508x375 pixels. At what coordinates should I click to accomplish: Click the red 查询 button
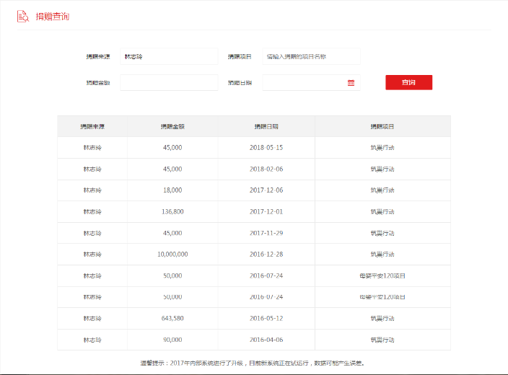[408, 82]
